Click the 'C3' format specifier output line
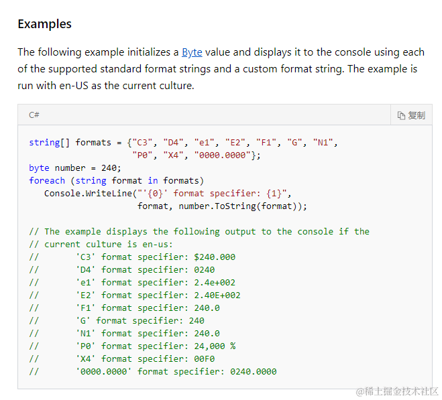 tap(132, 257)
